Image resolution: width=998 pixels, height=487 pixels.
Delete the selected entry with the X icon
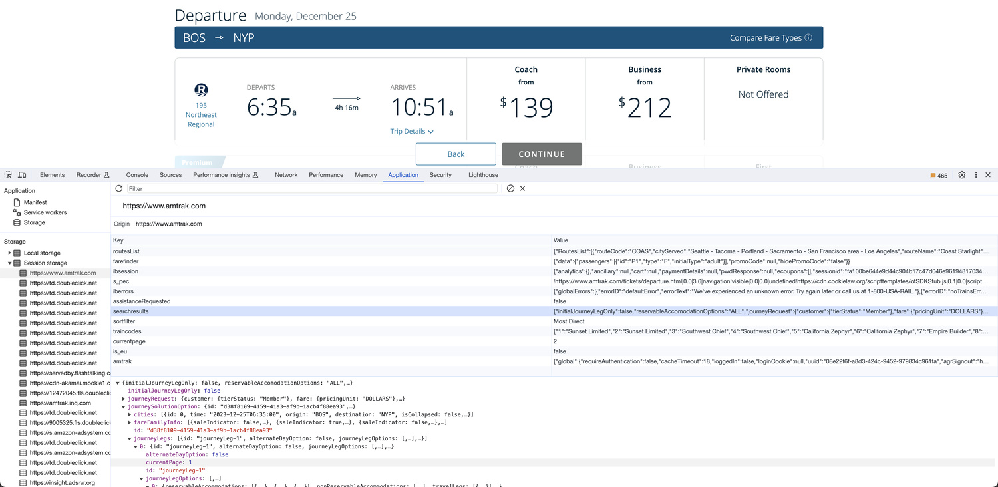522,188
